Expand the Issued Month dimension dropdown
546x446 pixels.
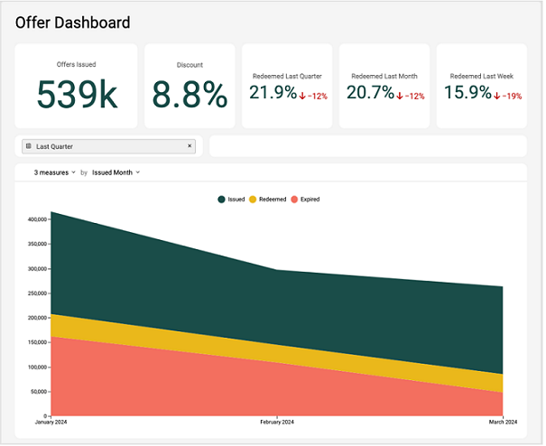click(115, 172)
